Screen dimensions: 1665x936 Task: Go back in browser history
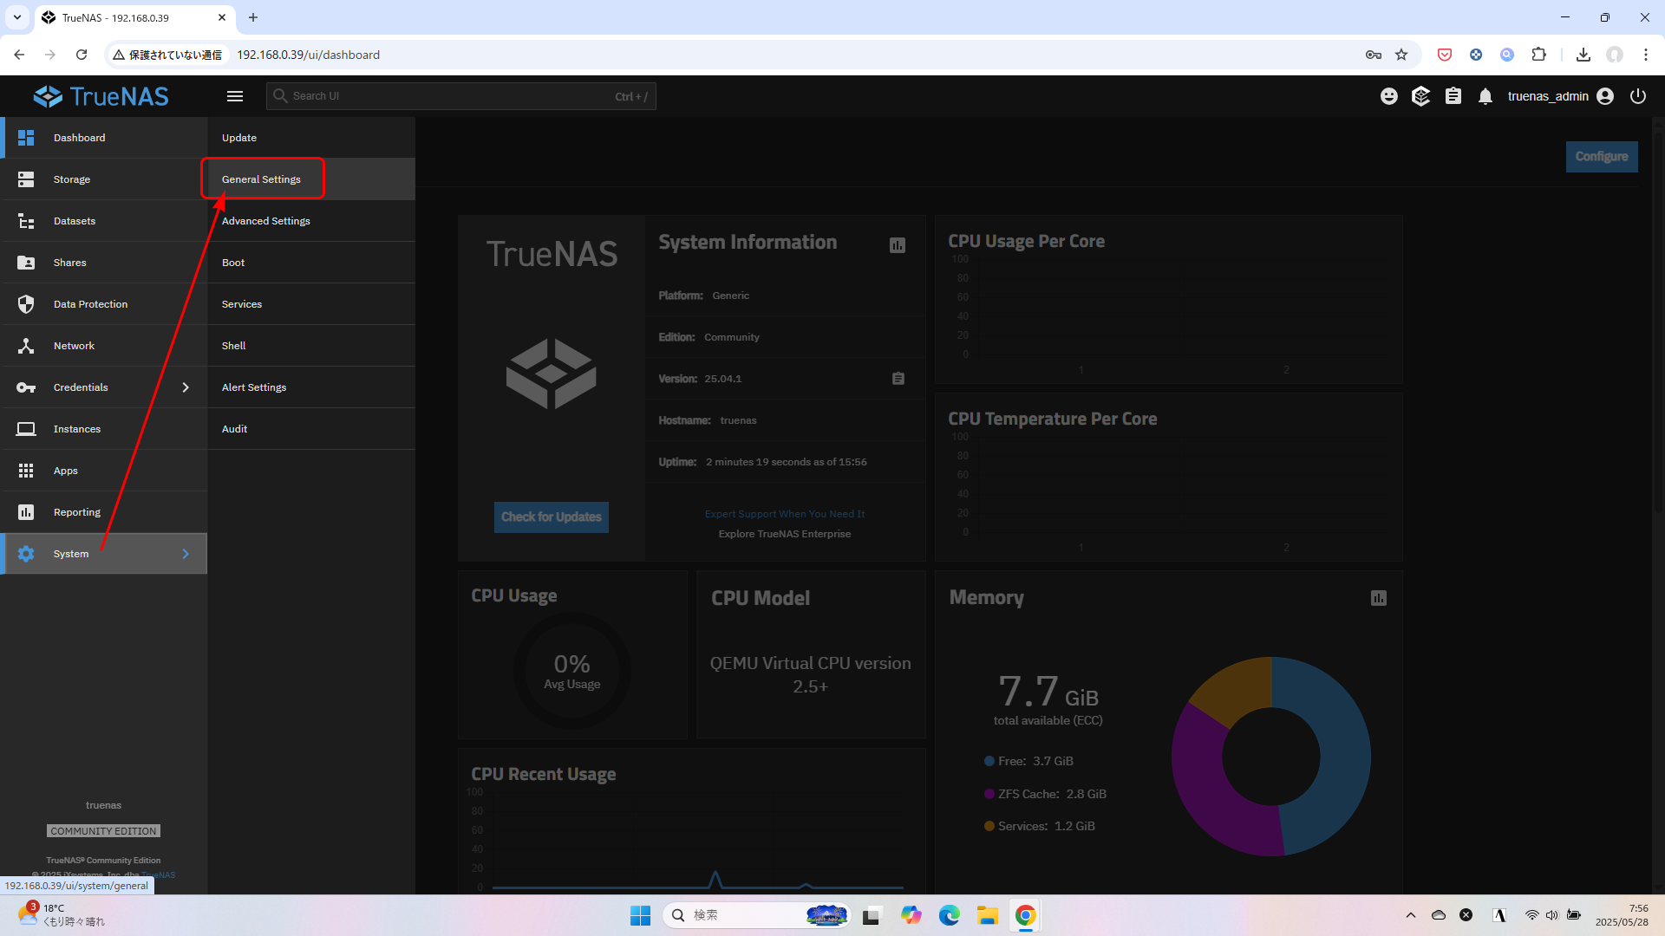coord(19,55)
